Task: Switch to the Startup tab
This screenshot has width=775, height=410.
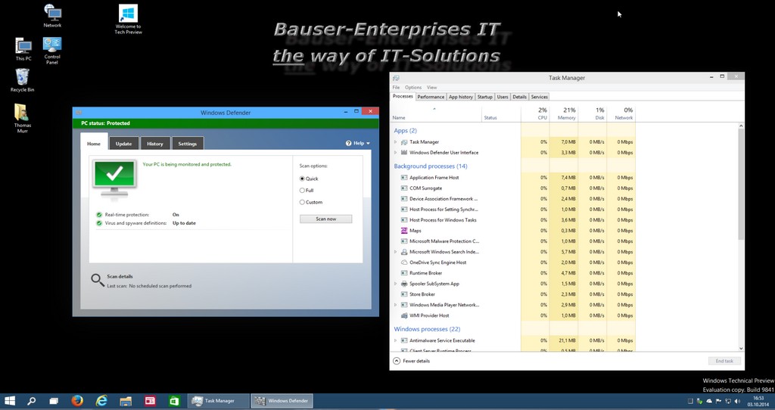Action: (x=485, y=97)
